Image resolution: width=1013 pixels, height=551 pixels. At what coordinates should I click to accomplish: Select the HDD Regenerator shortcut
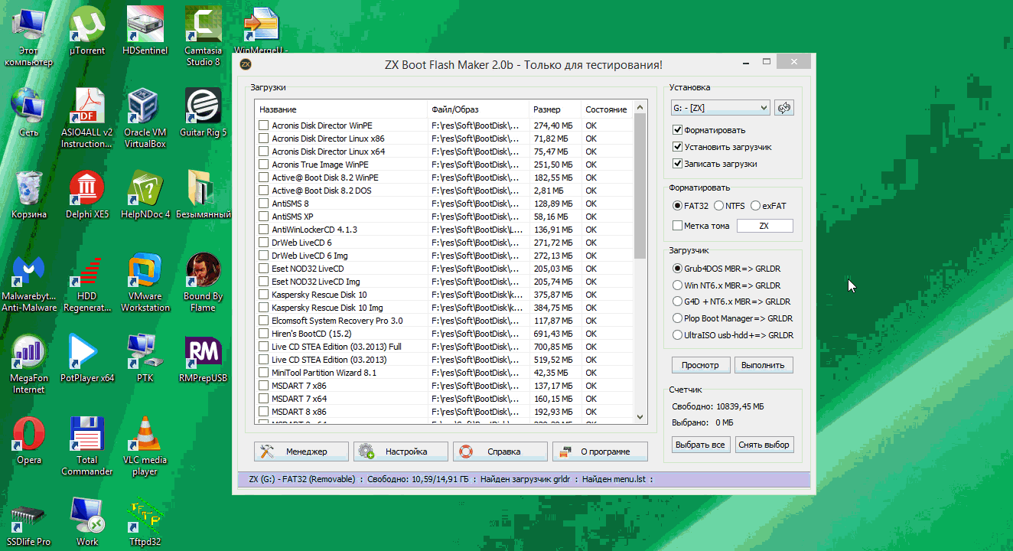87,282
